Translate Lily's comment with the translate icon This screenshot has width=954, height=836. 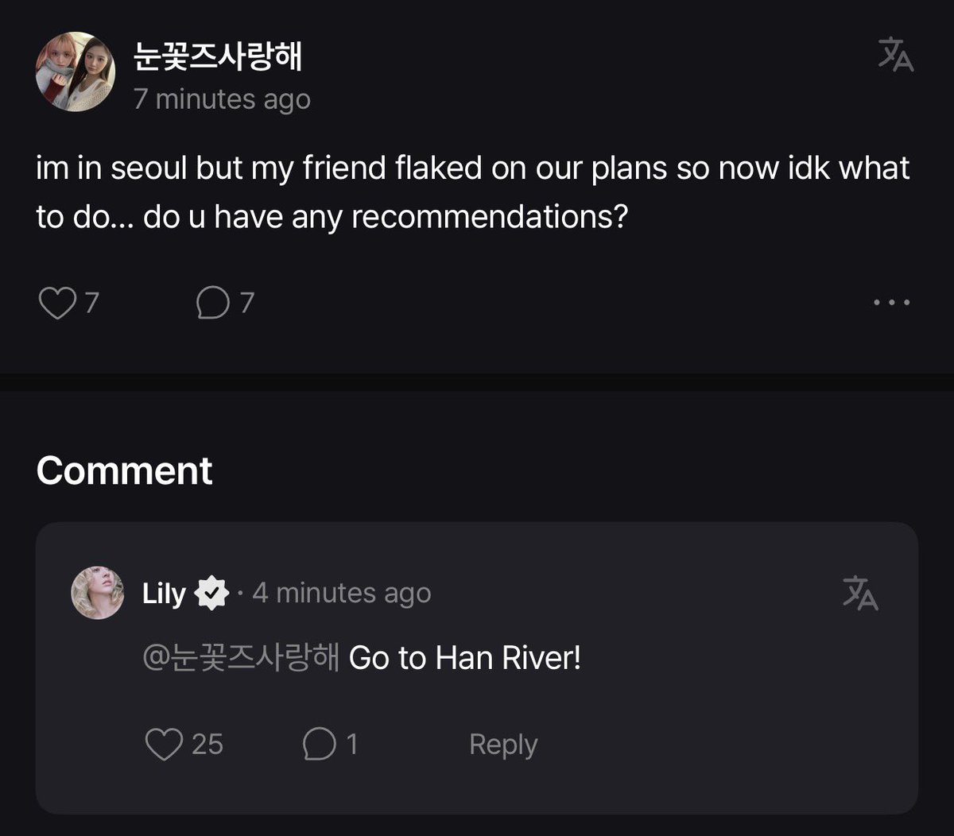tap(860, 594)
